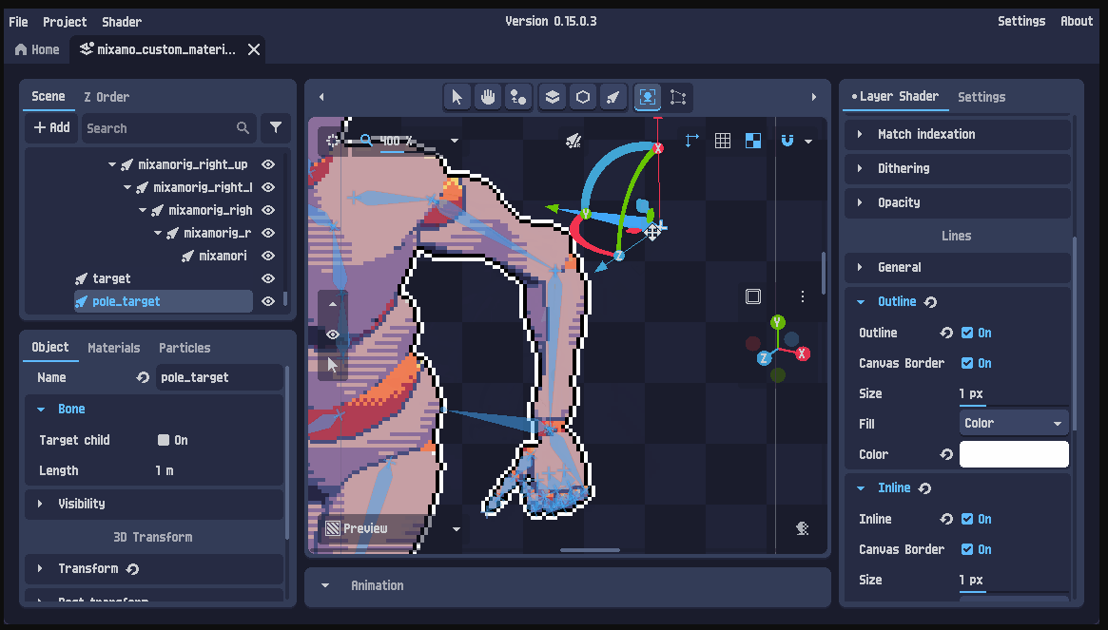Activate the hand pan tool
The image size is (1108, 630).
click(488, 97)
